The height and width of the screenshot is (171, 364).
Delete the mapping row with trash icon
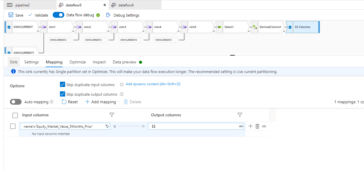click(x=257, y=126)
